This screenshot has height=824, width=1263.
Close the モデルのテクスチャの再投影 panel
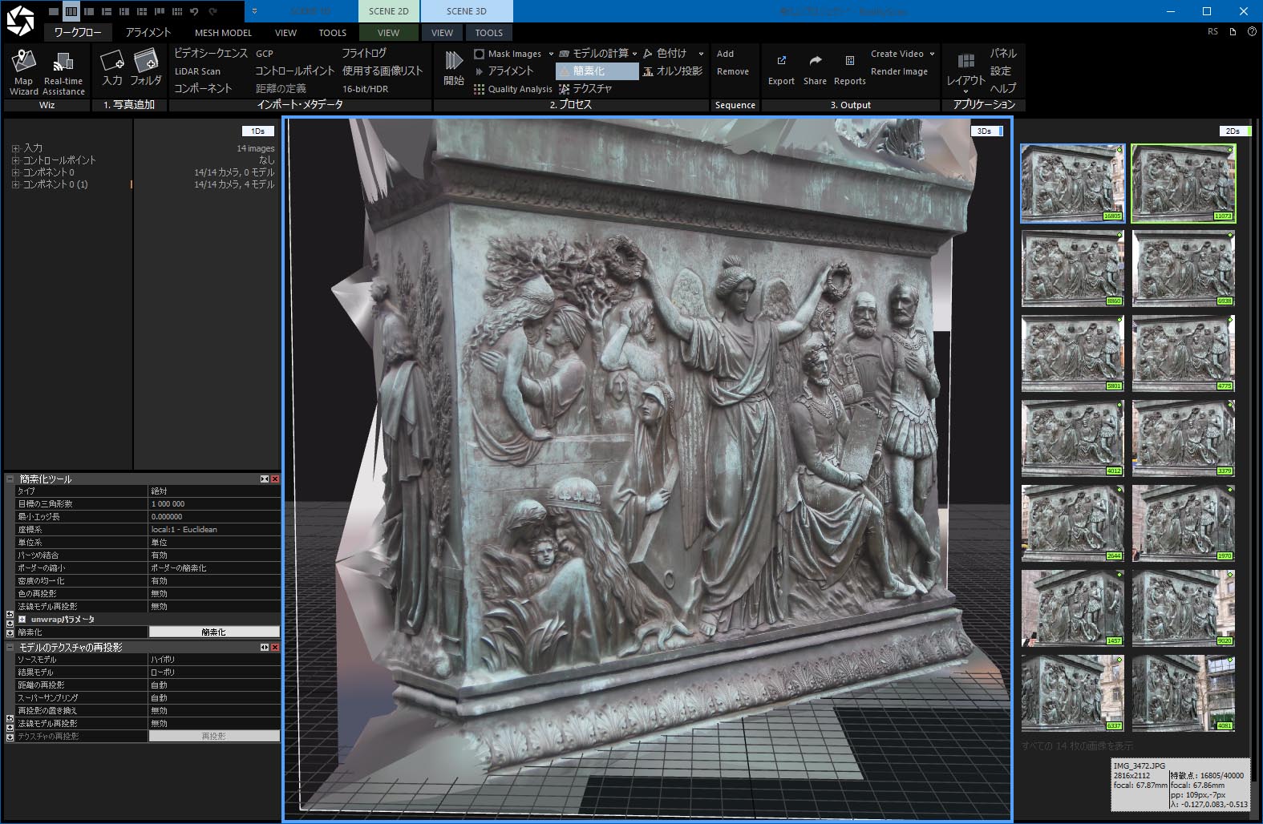click(275, 648)
